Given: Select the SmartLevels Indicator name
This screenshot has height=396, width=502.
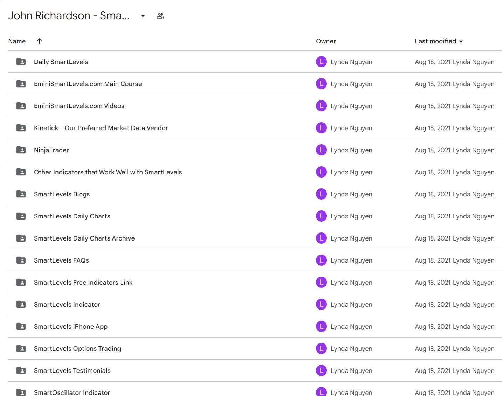Looking at the screenshot, I should (x=67, y=304).
